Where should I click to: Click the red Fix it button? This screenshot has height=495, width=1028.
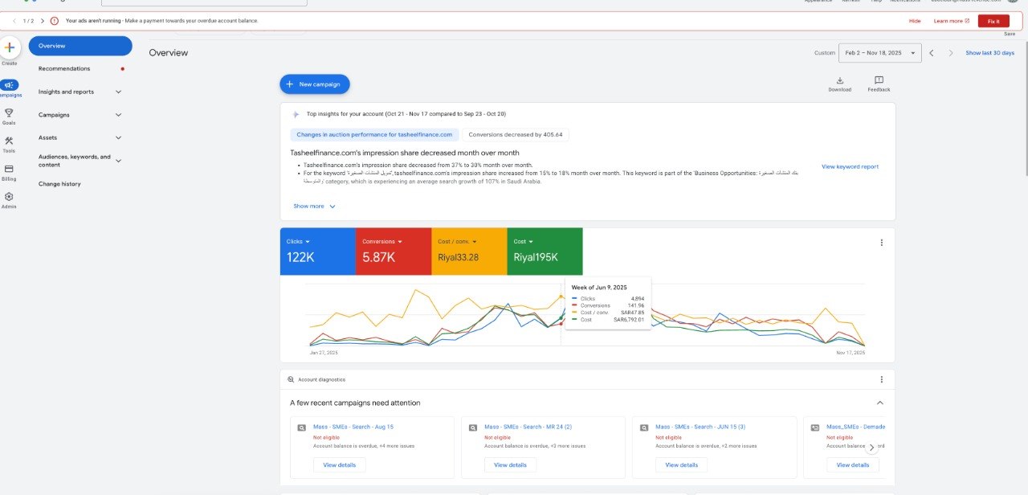click(x=993, y=21)
